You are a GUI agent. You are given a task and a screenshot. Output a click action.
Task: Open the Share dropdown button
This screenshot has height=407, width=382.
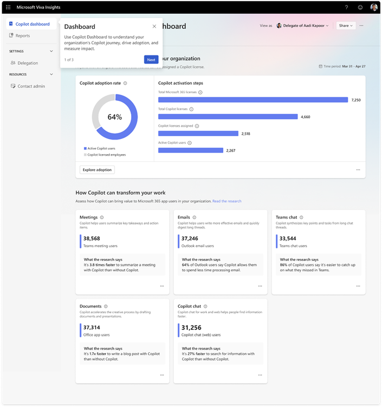346,26
